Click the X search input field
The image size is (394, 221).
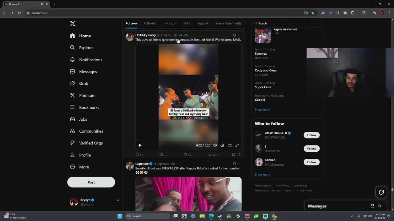click(287, 23)
